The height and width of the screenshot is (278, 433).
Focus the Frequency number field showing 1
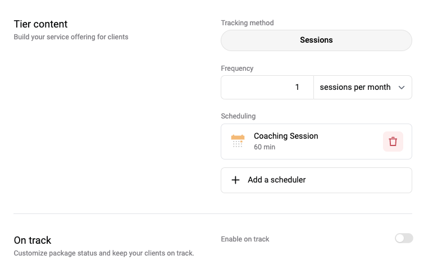tap(267, 88)
